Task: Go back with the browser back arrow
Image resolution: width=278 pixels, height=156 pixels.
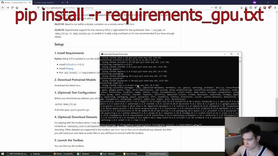Action: pos(3,8)
